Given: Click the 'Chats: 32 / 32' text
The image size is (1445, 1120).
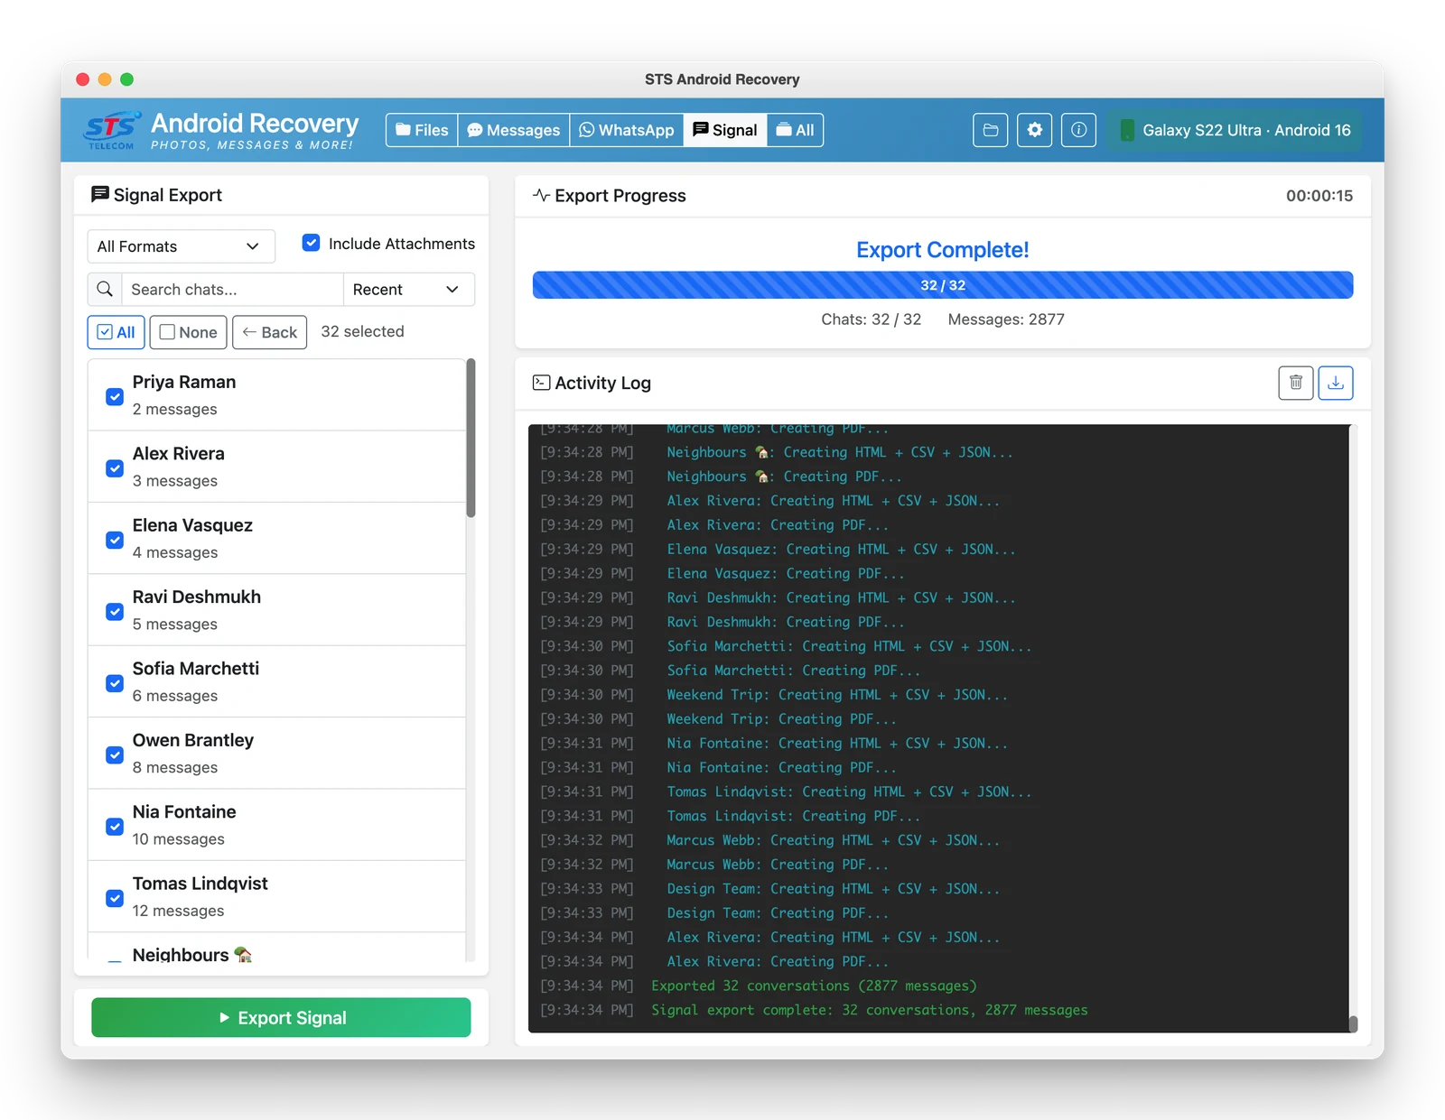Looking at the screenshot, I should [x=871, y=319].
